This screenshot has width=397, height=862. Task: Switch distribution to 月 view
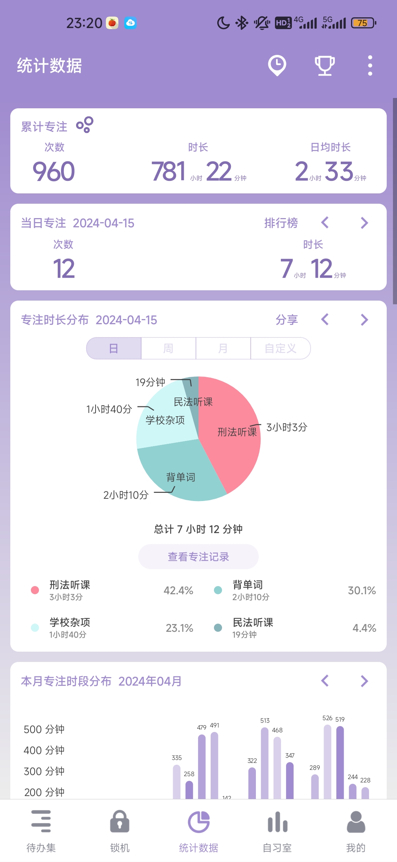[223, 348]
